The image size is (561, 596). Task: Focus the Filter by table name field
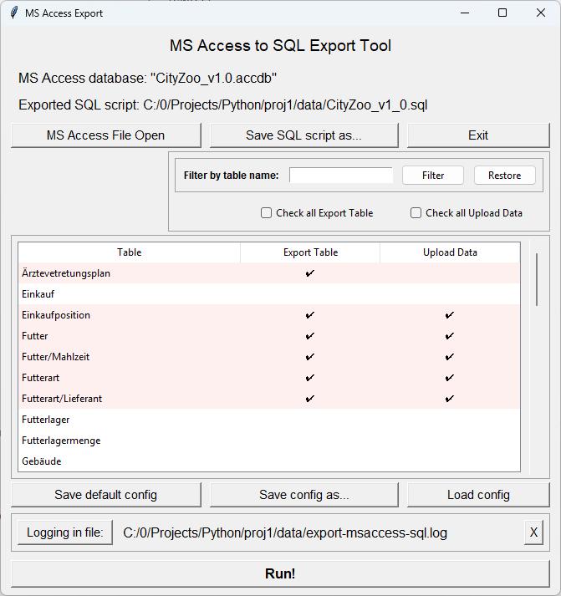(x=341, y=176)
